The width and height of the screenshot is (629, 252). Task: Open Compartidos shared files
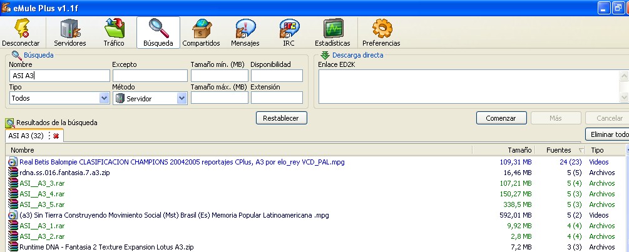[x=202, y=33]
